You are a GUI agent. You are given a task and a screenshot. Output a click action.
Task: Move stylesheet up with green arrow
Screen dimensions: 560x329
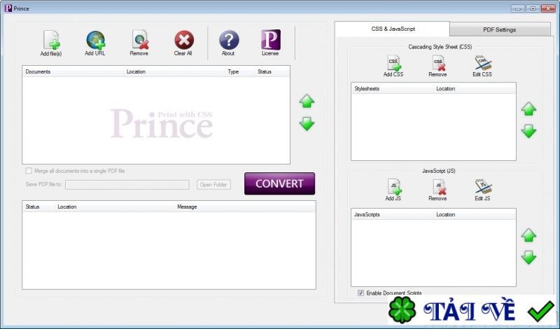click(x=528, y=109)
